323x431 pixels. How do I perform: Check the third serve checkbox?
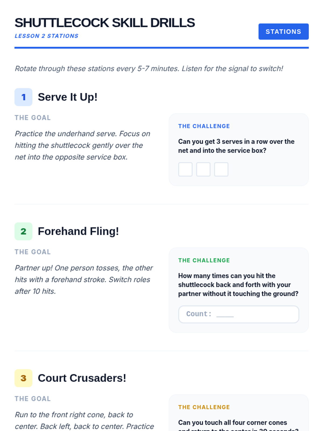[221, 169]
